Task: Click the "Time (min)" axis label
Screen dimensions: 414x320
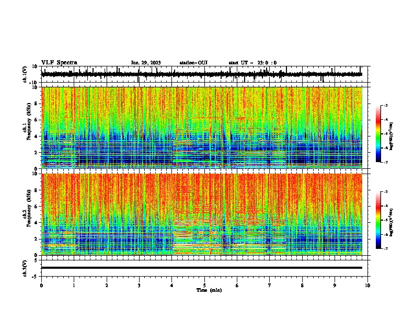Action: (209, 290)
